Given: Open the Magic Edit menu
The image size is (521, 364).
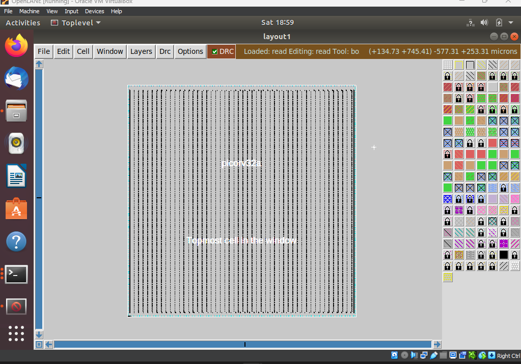Looking at the screenshot, I should click(x=63, y=51).
